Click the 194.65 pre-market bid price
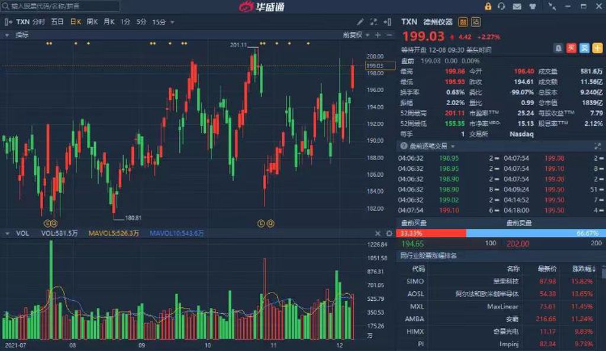Viewport: 606px width, 351px height. [x=412, y=244]
